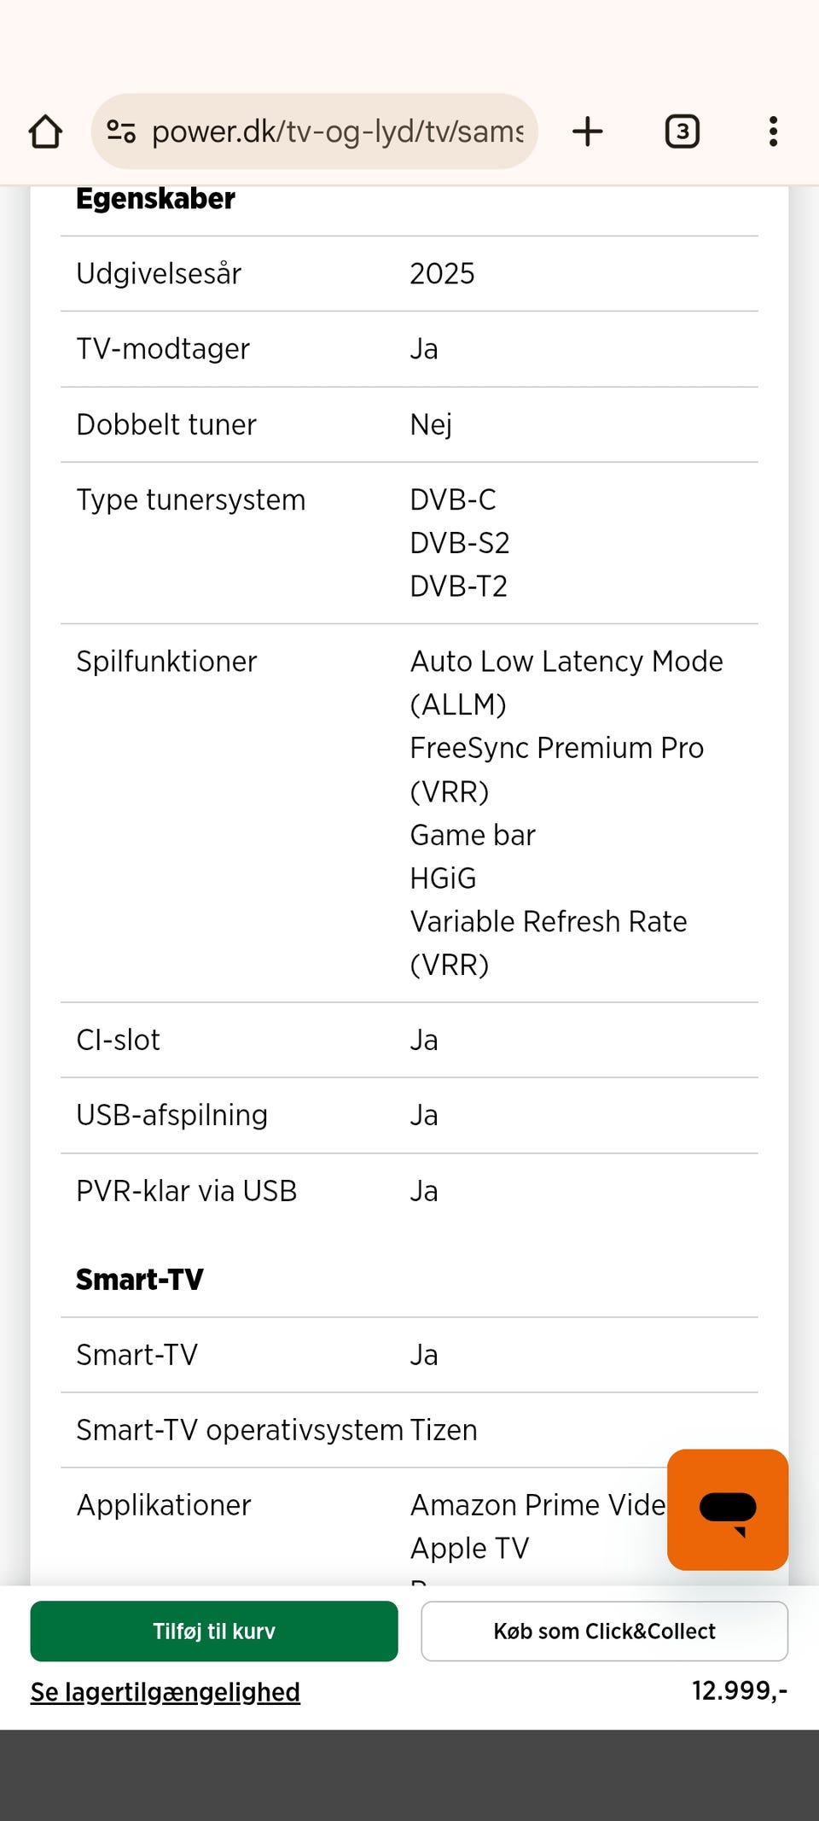Open Se lagertilgængelighed link
The height and width of the screenshot is (1821, 819).
166,1692
